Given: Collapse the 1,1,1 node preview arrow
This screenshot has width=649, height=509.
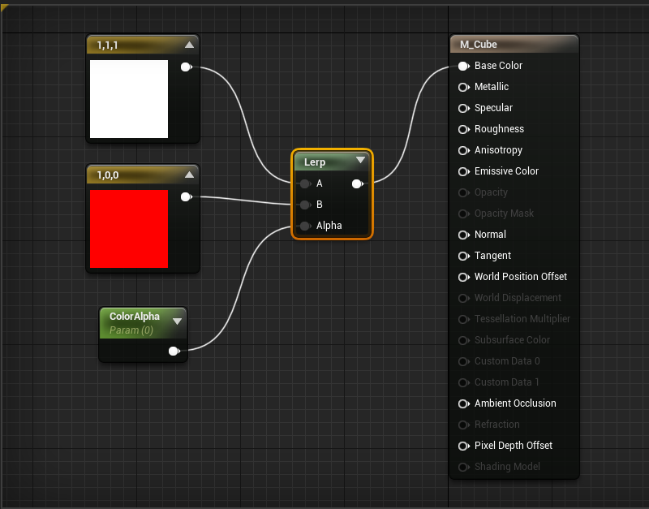Looking at the screenshot, I should [189, 45].
